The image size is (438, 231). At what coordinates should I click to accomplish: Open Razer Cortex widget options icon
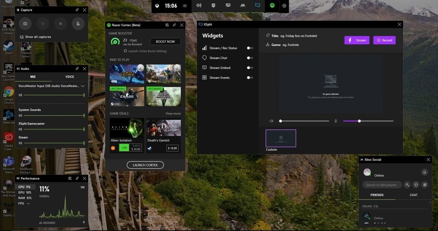167,25
